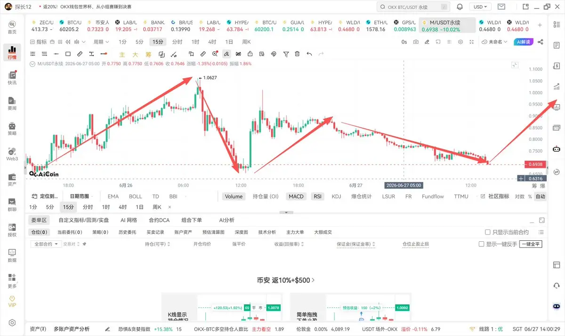Click the OKX BTC/USDT 永续 search field
The height and width of the screenshot is (336, 565).
[x=412, y=7]
